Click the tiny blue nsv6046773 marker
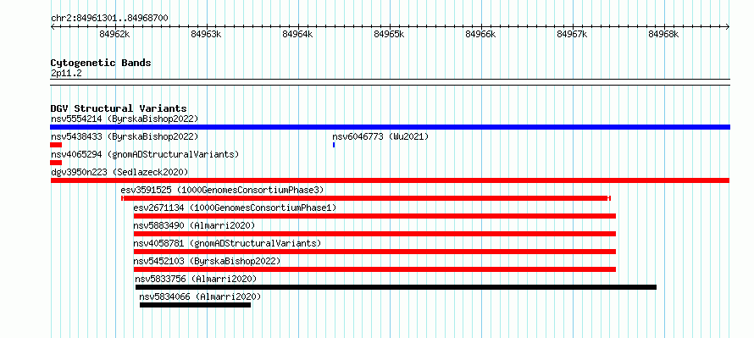Viewport: 754px width, 338px height. [x=334, y=145]
